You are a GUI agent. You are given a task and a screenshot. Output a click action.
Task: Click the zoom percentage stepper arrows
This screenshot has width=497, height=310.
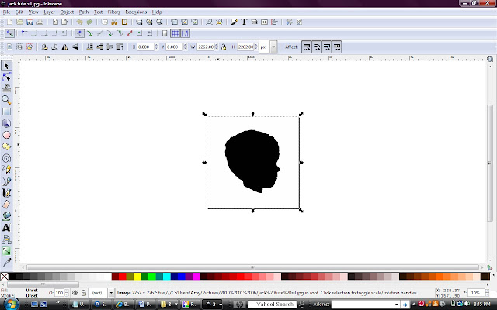click(x=487, y=293)
